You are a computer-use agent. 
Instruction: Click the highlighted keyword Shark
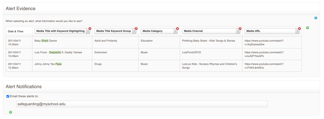[x=45, y=41]
